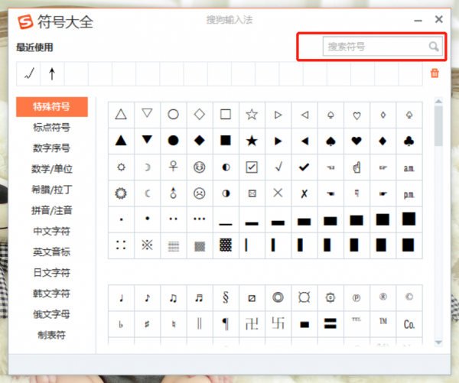Viewport: 459px width, 383px height.
Task: Insert the solid right-pointing triangle symbol
Action: click(x=278, y=141)
